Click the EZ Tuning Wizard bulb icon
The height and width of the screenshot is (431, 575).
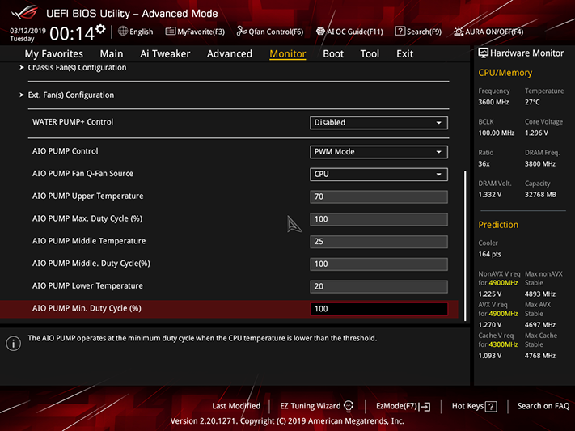tap(349, 406)
